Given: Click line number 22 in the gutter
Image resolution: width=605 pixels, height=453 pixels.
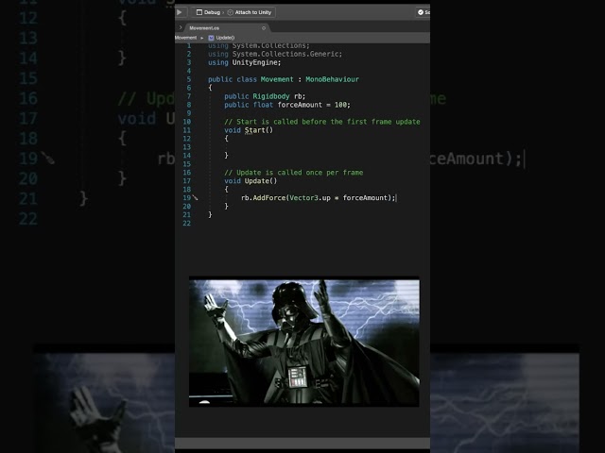Looking at the screenshot, I should [x=187, y=224].
